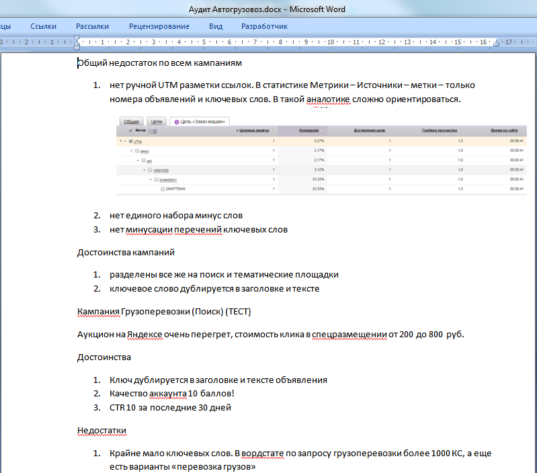Toggle the Метки header checkbox

130,130
